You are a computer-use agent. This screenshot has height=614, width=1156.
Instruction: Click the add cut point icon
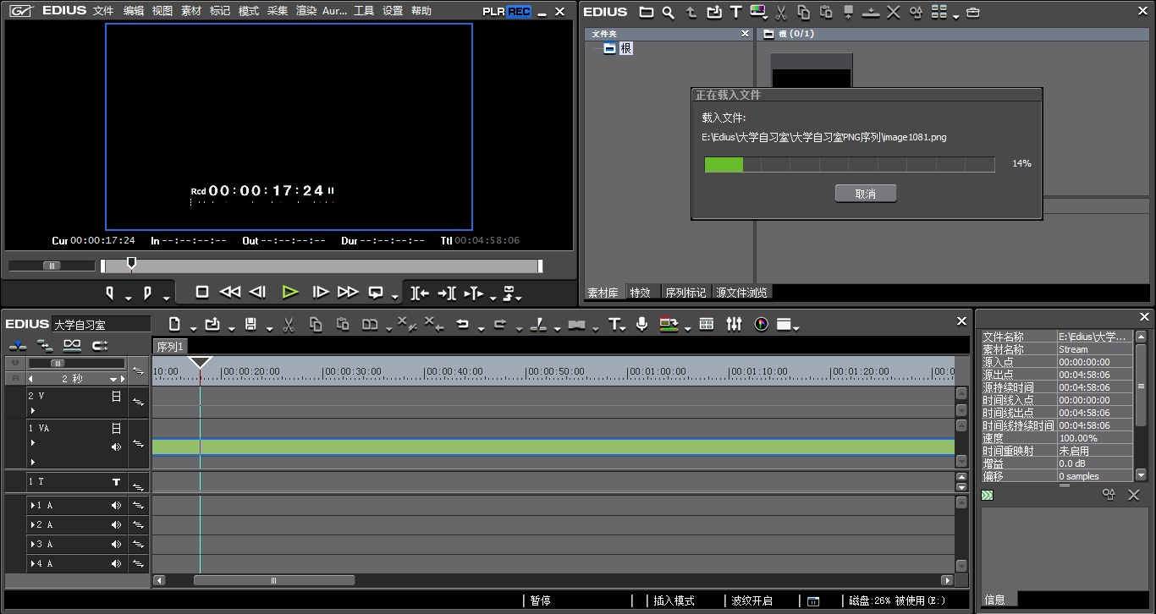pyautogui.click(x=538, y=324)
